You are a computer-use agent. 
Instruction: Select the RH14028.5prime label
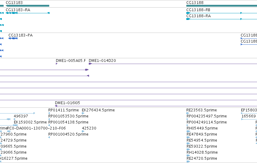point(202,152)
